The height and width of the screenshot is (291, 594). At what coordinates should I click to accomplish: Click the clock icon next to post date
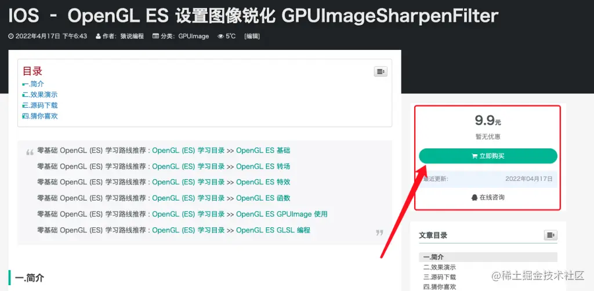[11, 37]
